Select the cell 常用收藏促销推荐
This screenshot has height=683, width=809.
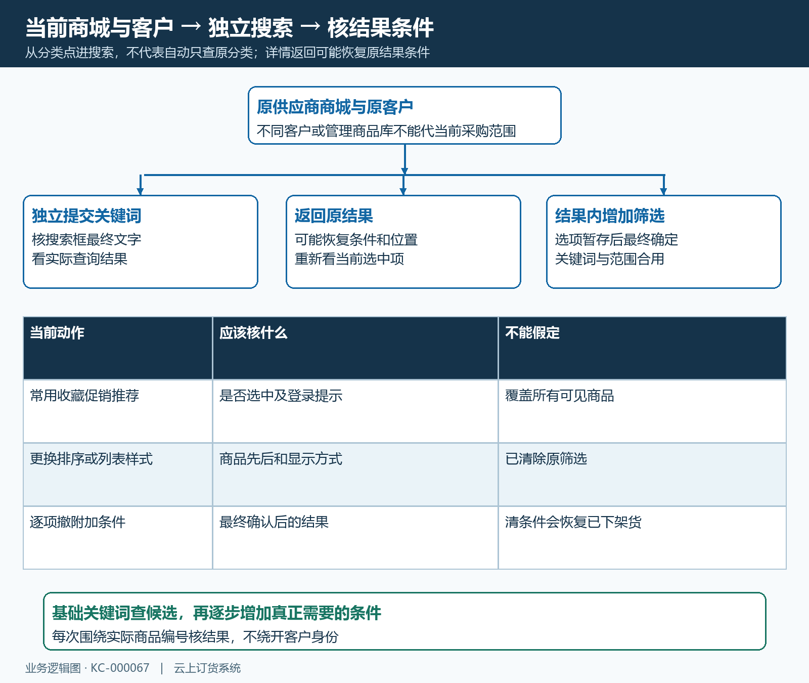[118, 411]
